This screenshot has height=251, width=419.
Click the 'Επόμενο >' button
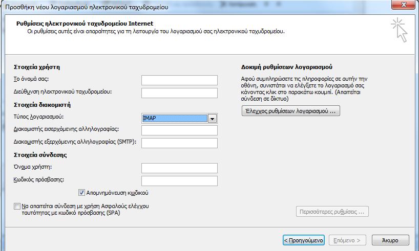point(347,240)
